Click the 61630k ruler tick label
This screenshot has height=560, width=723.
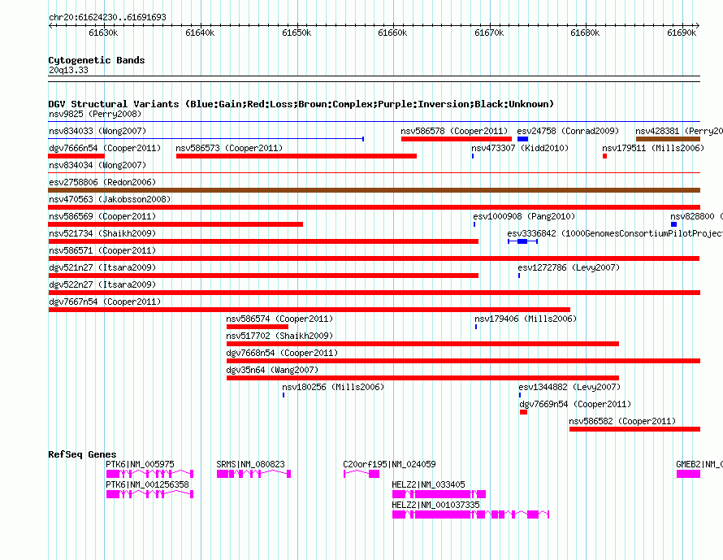(x=103, y=33)
